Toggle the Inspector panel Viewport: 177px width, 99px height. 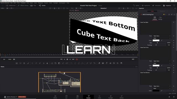tap(167, 5)
